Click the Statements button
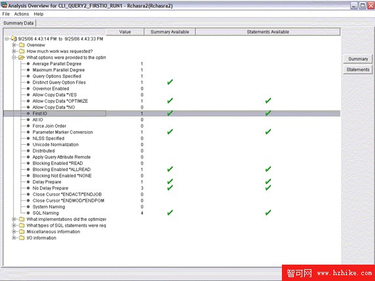375x281 pixels. pos(358,70)
